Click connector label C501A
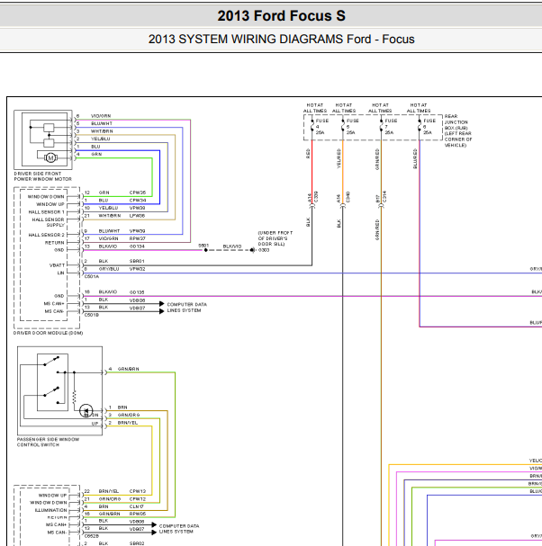542x546 pixels. pyautogui.click(x=92, y=276)
